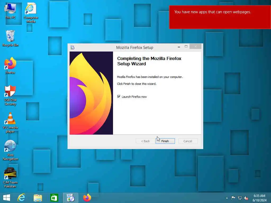This screenshot has width=271, height=203.
Task: Open the Windows Store taskbar icon
Action: [54, 198]
